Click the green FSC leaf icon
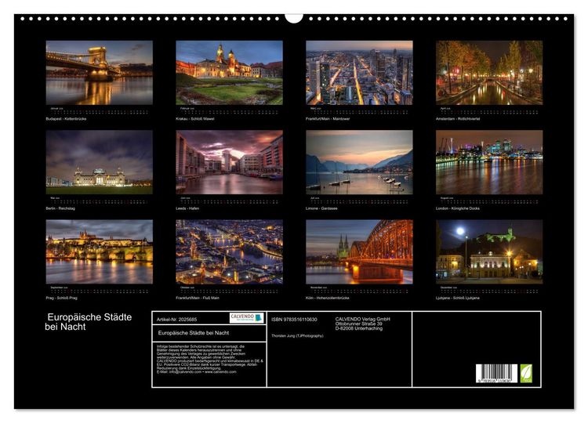This screenshot has height=423, width=588. 526,373
